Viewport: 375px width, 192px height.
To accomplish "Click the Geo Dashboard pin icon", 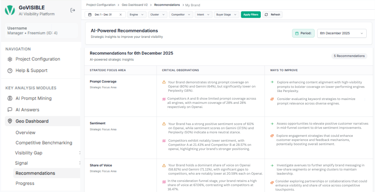I will pos(10,121).
